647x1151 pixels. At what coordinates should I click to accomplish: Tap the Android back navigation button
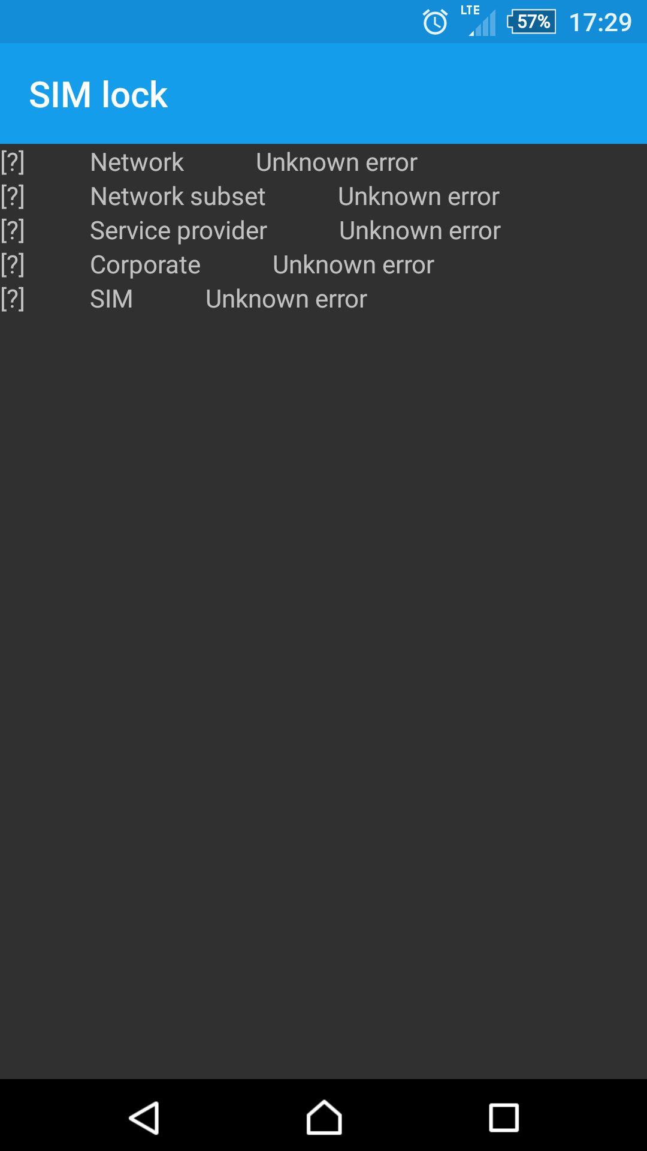tap(144, 1118)
